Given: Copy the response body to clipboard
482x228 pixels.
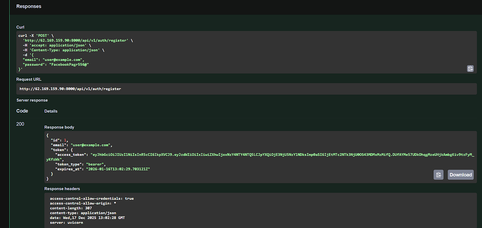Looking at the screenshot, I should pyautogui.click(x=438, y=175).
